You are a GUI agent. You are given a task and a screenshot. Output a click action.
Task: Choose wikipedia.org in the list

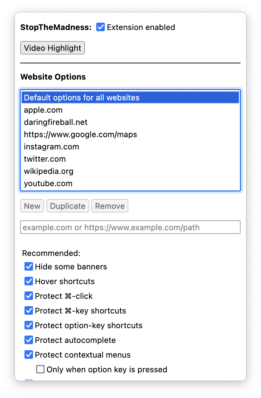[x=49, y=171]
